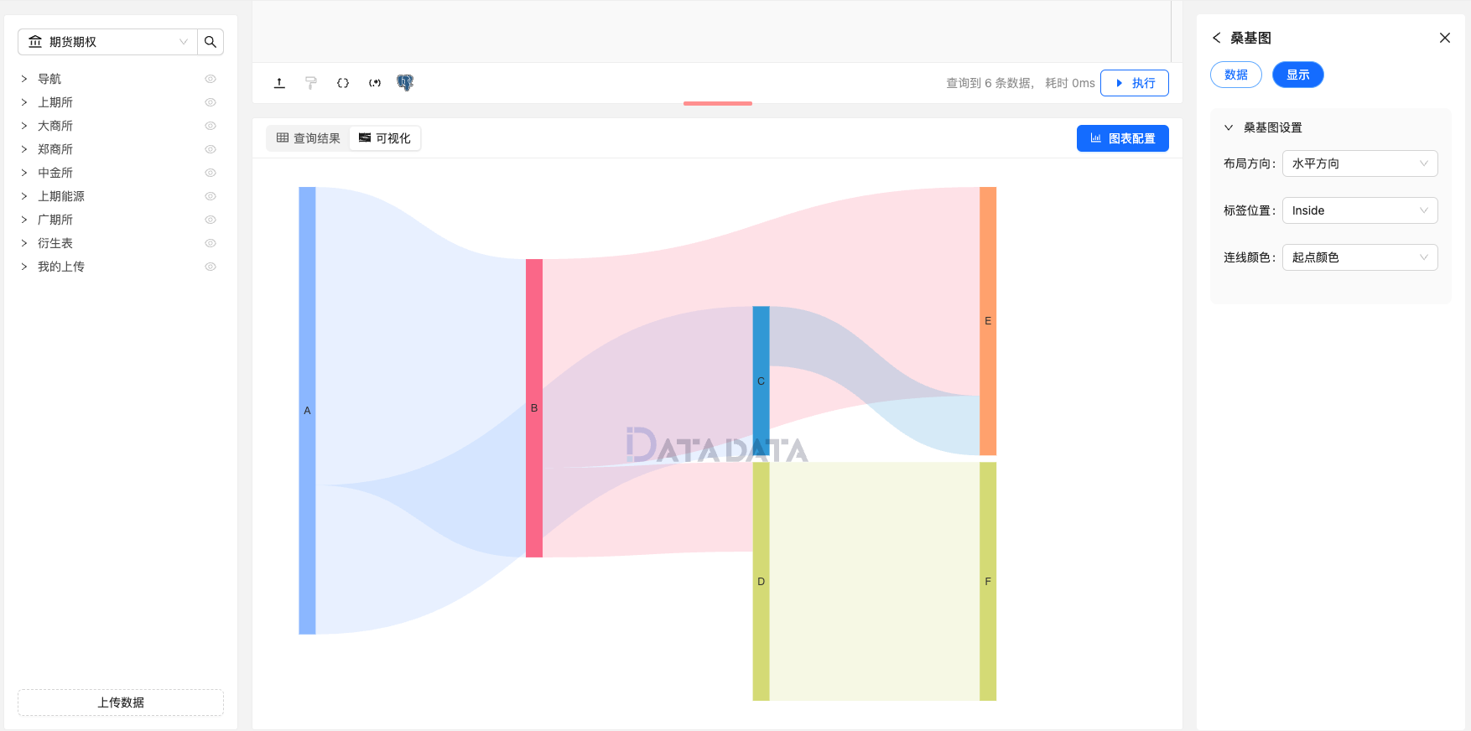Viewport: 1471px width, 731px height.
Task: Click the curly braces icon
Action: pos(343,83)
